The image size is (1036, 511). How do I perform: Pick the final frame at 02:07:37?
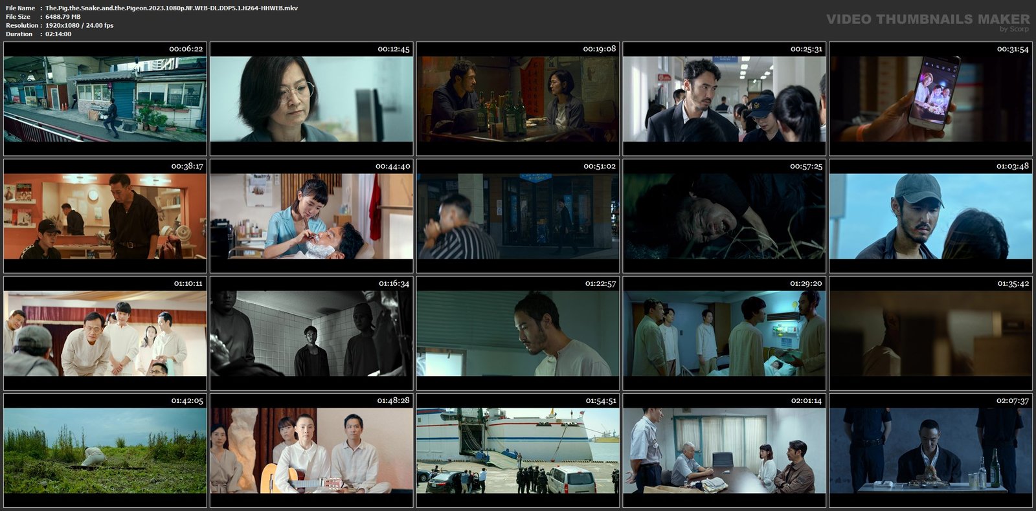click(931, 450)
